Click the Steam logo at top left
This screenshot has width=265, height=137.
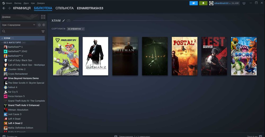click(x=3, y=3)
